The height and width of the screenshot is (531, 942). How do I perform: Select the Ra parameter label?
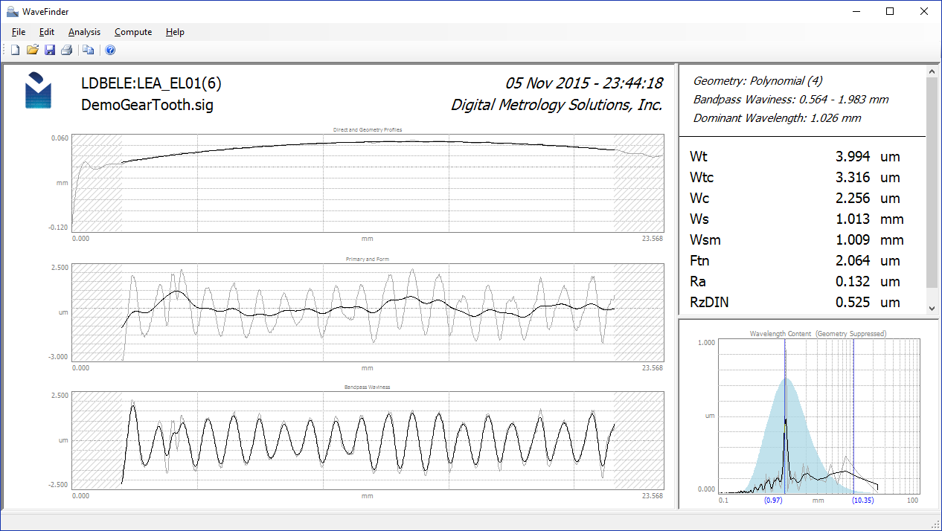(699, 282)
